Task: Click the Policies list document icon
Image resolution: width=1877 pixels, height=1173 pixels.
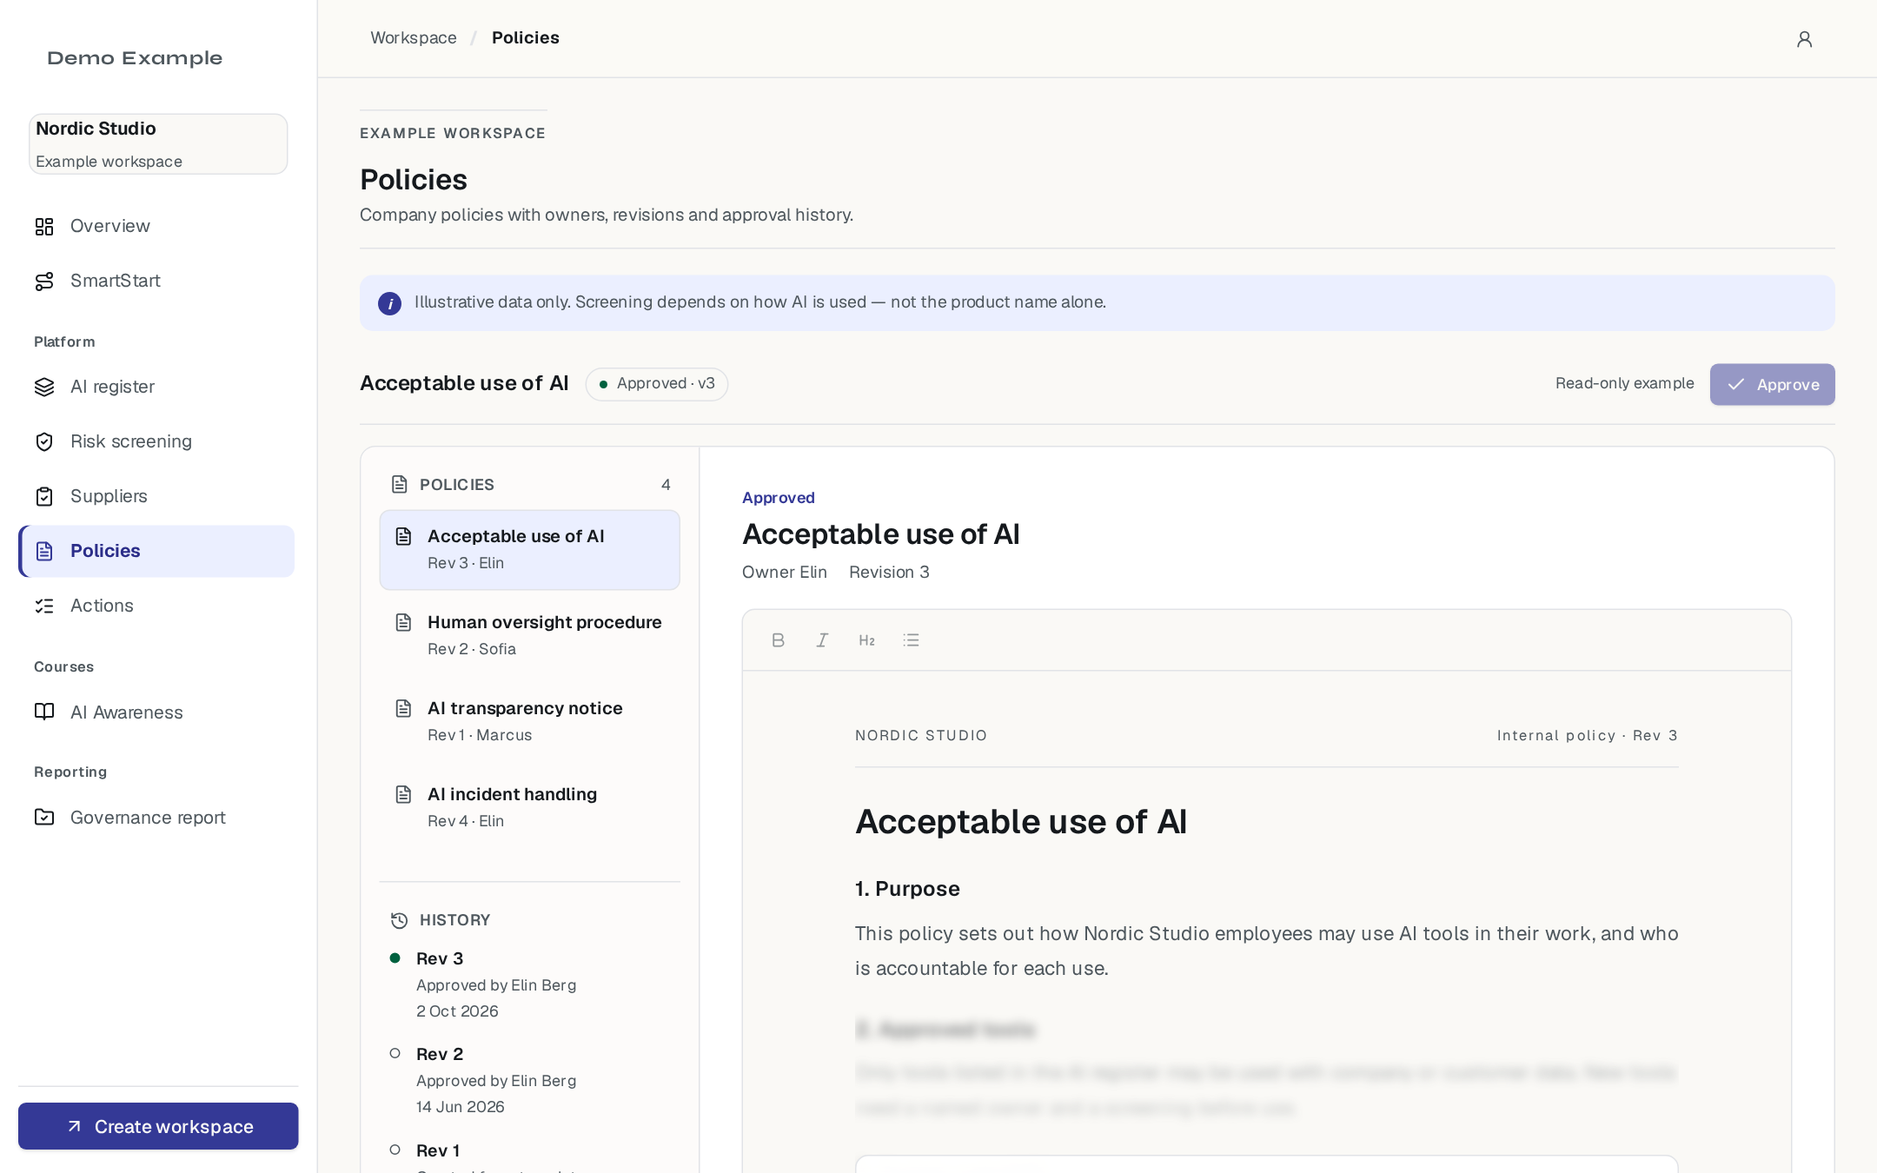Action: (400, 485)
